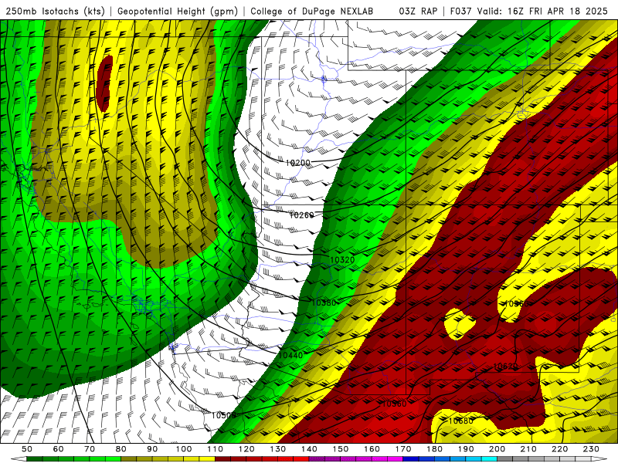Viewport: 618px width, 463px height.
Task: Pick the 140 kt legend value
Action: 309,449
